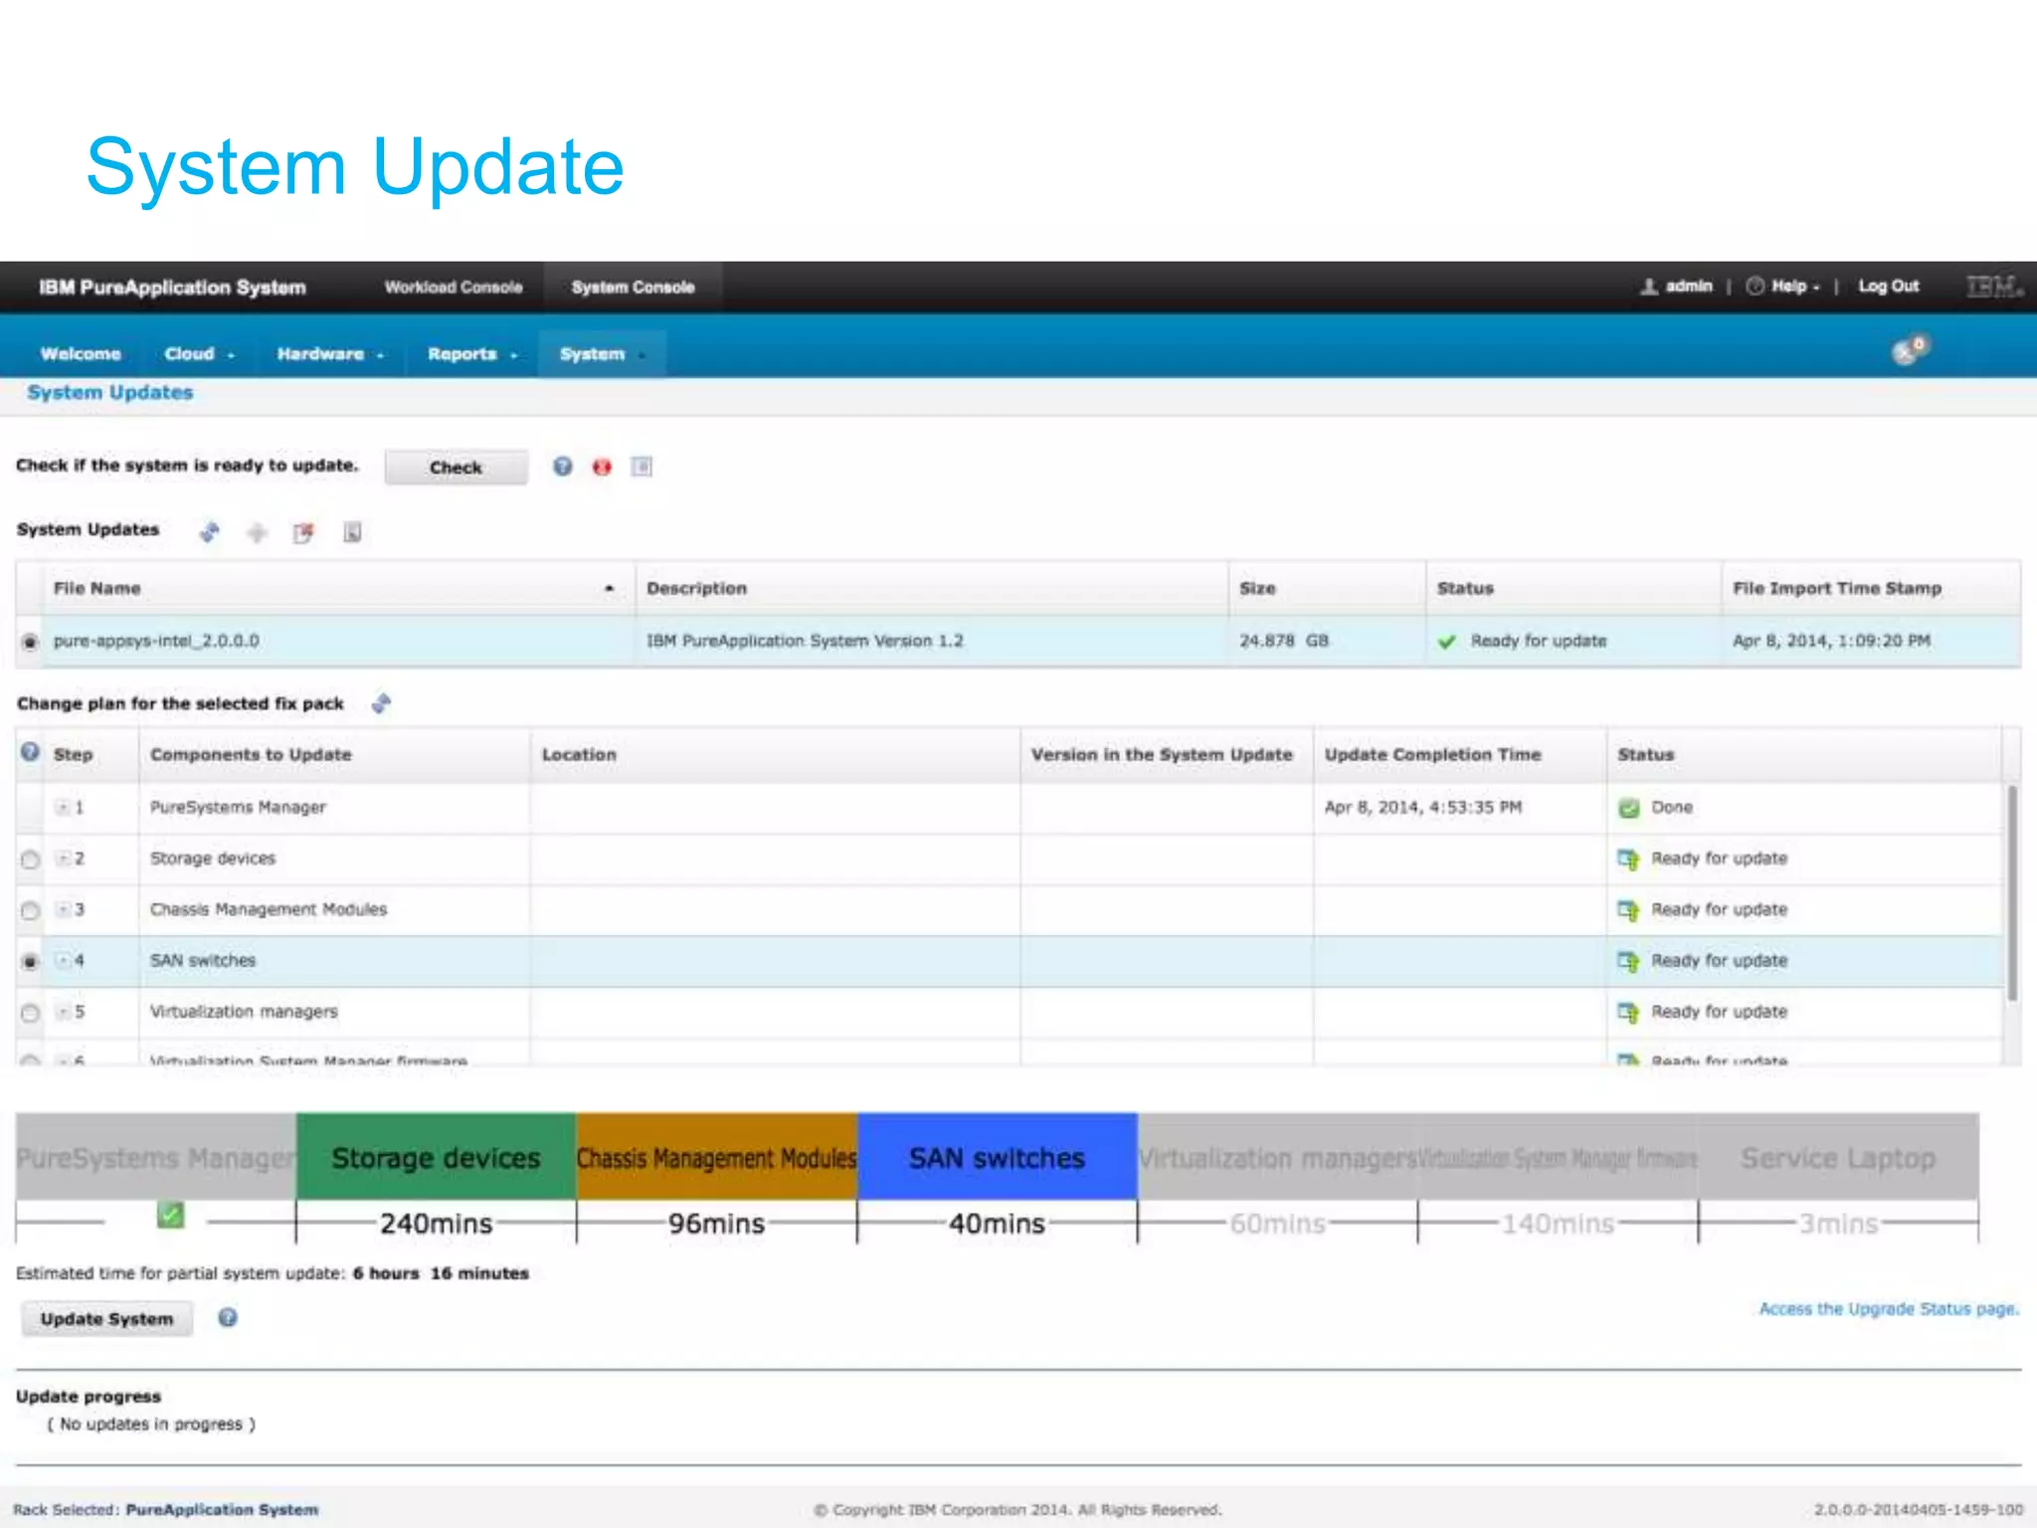The height and width of the screenshot is (1528, 2037).
Task: Click the red error icon beside Check
Action: point(602,467)
